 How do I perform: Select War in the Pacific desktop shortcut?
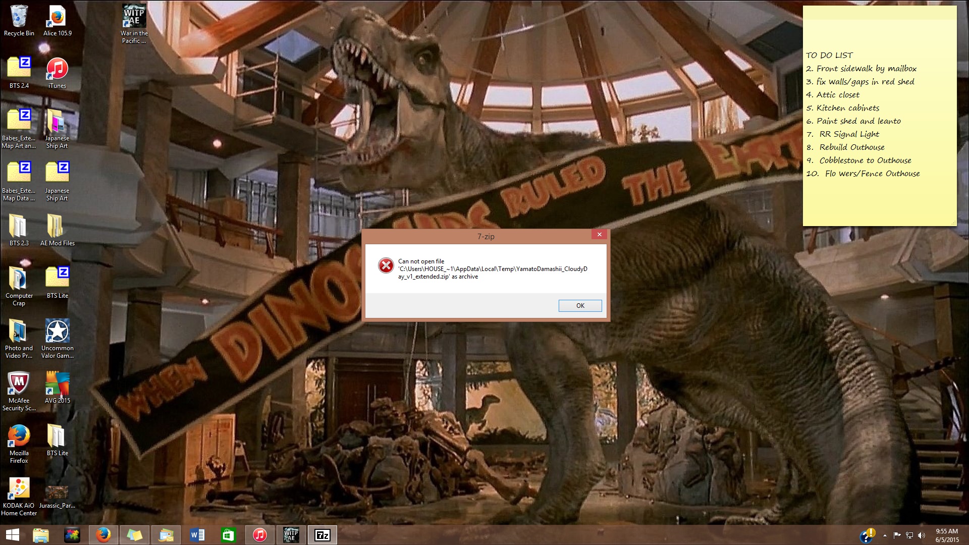134,23
